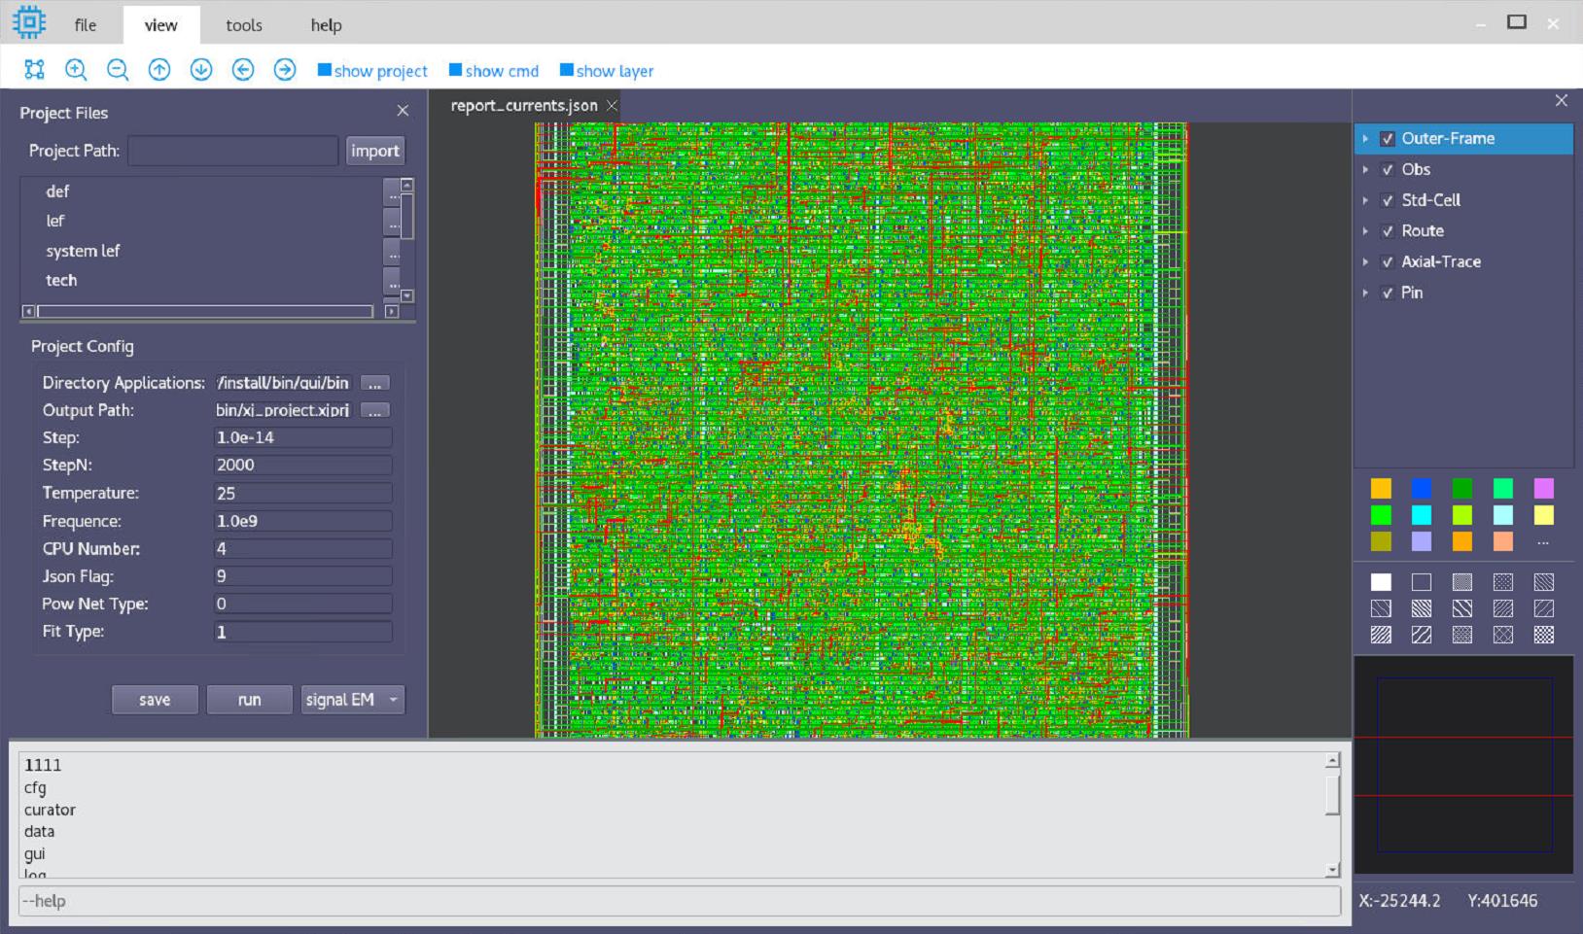Browse for the lef file
This screenshot has height=934, width=1583.
point(393,223)
